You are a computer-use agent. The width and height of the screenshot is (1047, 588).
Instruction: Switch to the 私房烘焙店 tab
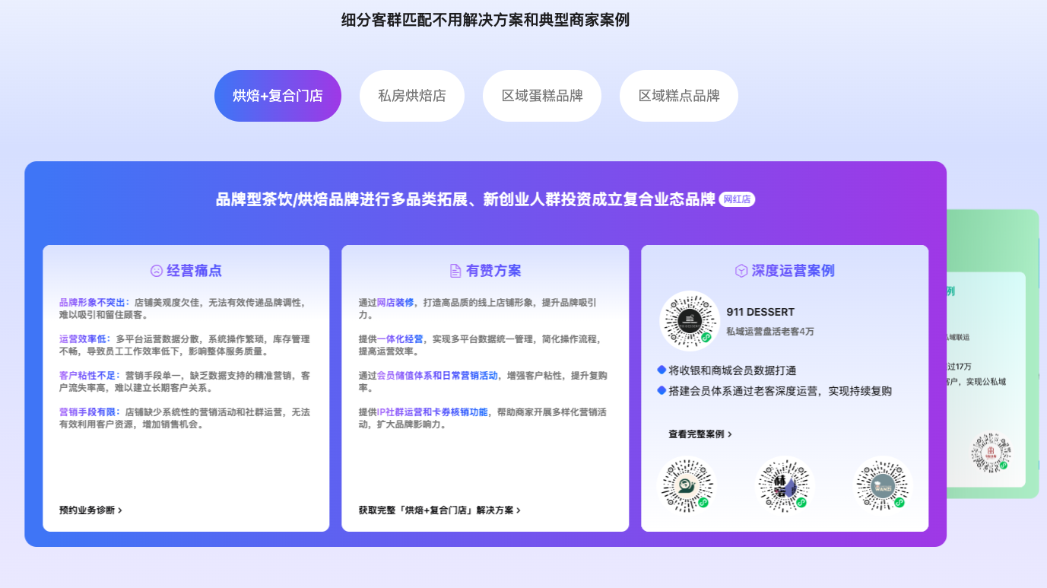tap(411, 95)
